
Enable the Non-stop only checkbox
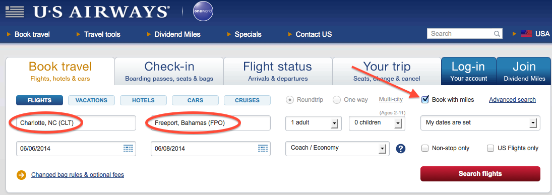click(x=425, y=148)
